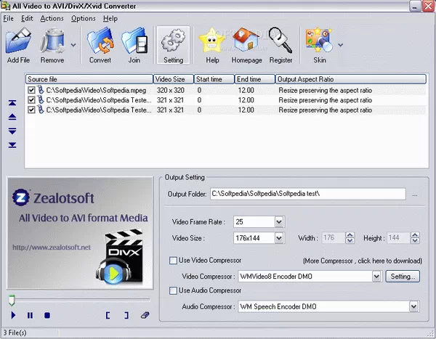Click the Register key icon
Viewport: 436px width, 339px height.
280,41
